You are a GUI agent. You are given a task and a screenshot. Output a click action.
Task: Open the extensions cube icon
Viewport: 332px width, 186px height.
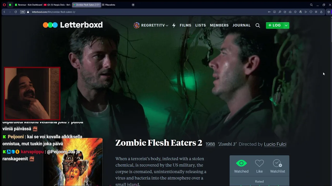(x=329, y=12)
